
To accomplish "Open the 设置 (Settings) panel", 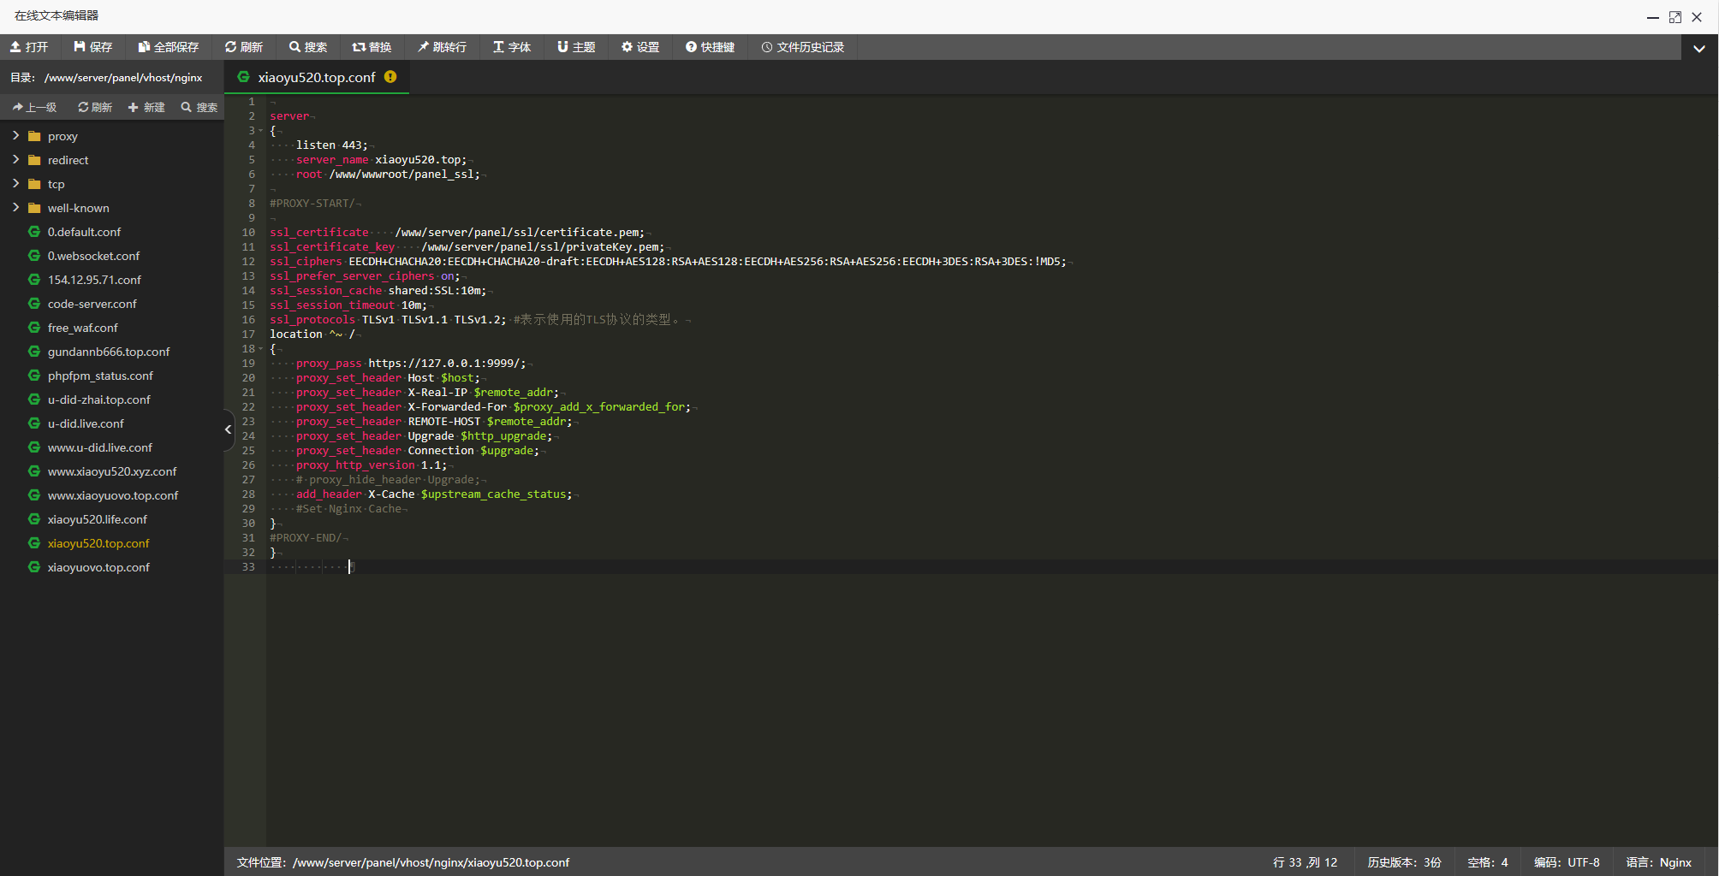I will (x=640, y=47).
